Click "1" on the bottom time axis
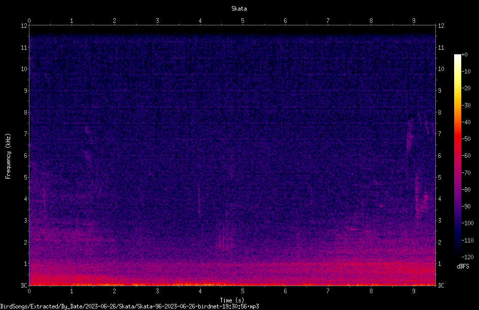 click(72, 291)
